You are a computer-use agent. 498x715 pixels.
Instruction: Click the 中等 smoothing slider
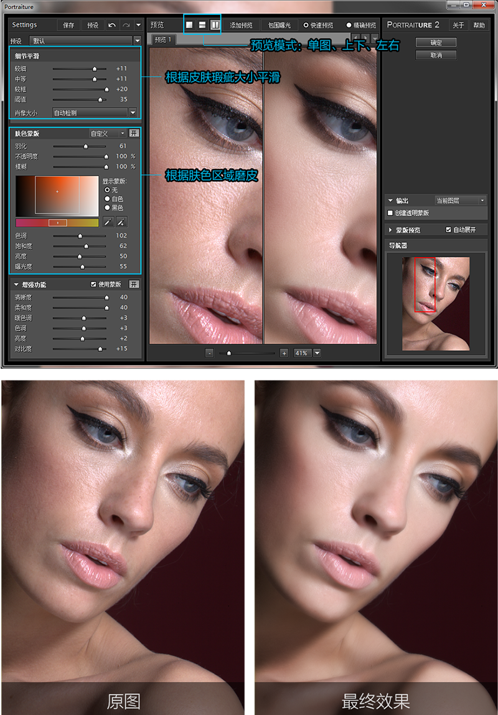(80, 79)
